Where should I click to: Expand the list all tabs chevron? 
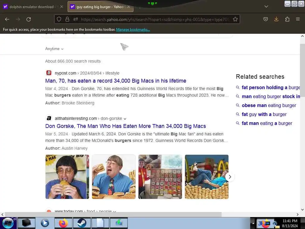point(266,7)
